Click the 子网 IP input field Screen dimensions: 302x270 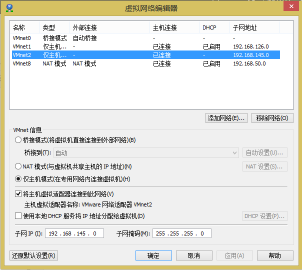pyautogui.click(x=74, y=233)
